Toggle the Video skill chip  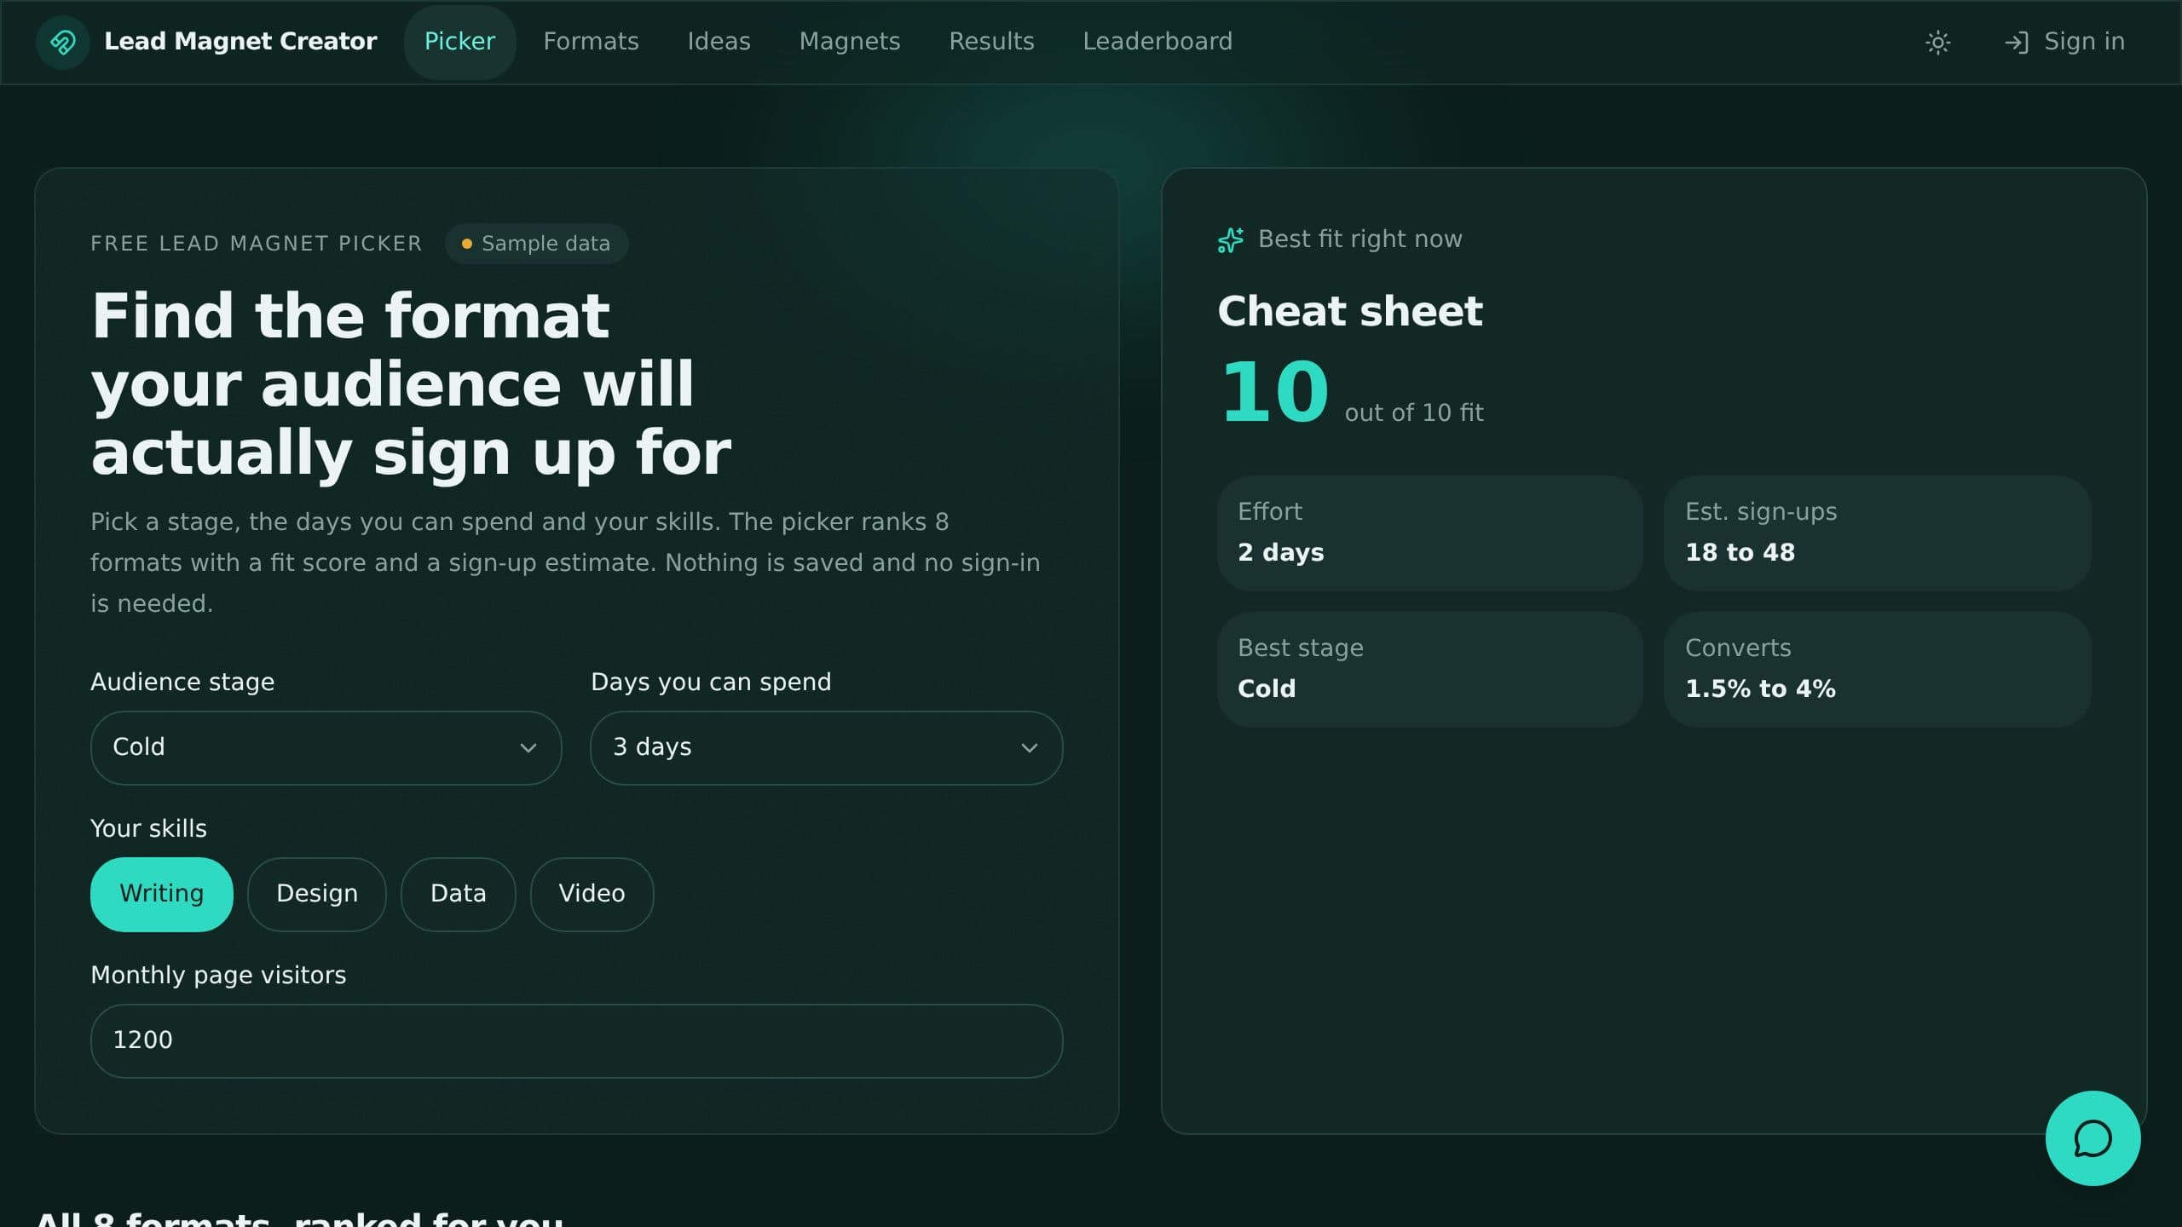pyautogui.click(x=592, y=894)
